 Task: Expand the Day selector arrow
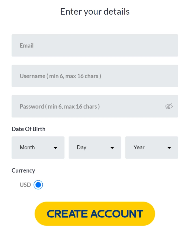coord(113,148)
